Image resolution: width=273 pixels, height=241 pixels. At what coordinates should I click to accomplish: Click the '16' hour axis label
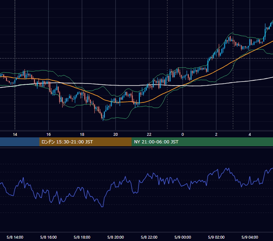(49, 135)
